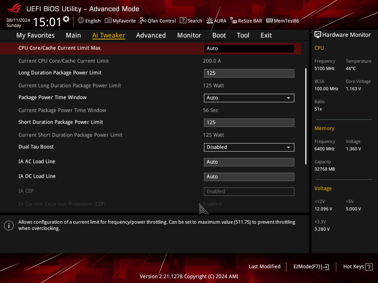Expand the Dual Tau Boost dropdown

[249, 147]
